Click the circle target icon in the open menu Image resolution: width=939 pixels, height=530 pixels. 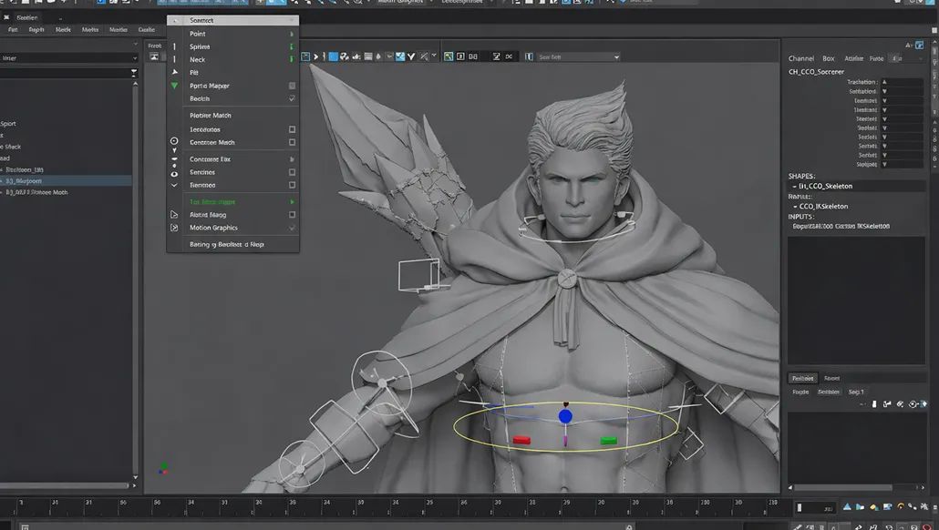point(174,141)
